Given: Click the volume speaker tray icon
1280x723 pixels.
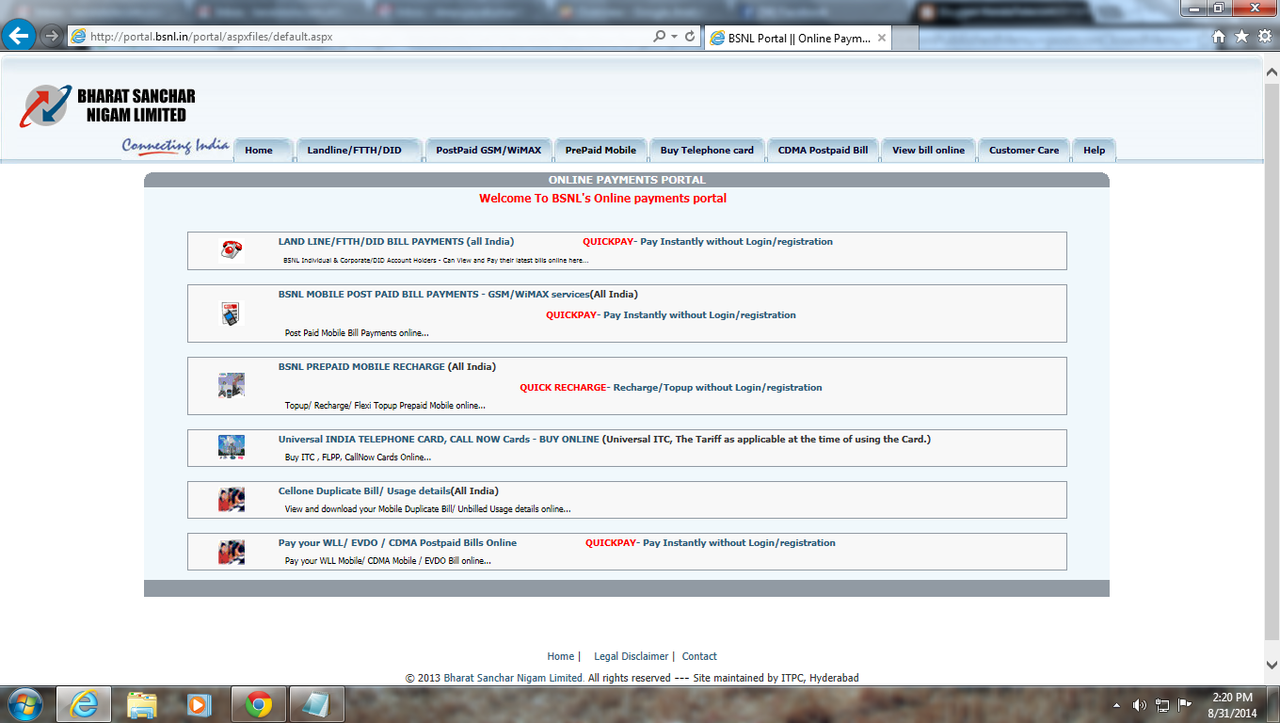Looking at the screenshot, I should pos(1139,704).
